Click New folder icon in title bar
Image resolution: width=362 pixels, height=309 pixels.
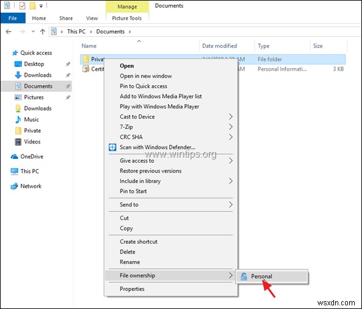point(33,5)
